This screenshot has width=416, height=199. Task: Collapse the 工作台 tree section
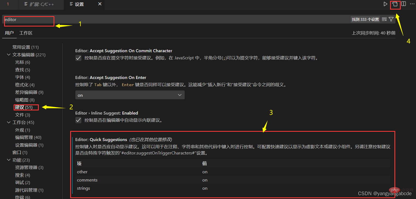click(x=8, y=122)
